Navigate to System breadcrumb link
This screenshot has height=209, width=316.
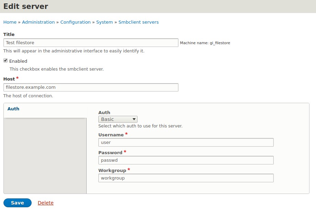point(105,22)
